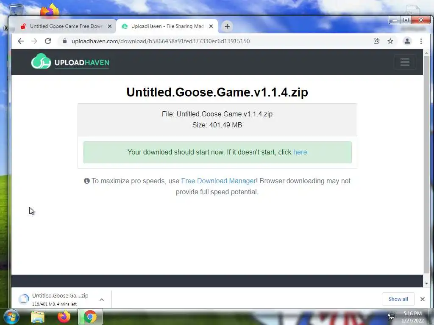Screen dimensions: 434x325
Task: Click the '118/401 MB, 4 mins left' progress text
Action: tap(54, 304)
